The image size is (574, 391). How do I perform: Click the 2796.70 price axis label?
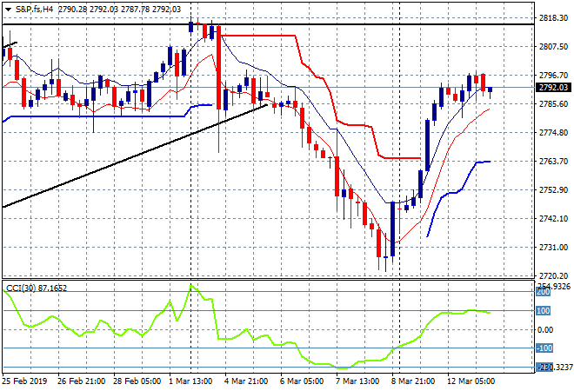pyautogui.click(x=553, y=76)
